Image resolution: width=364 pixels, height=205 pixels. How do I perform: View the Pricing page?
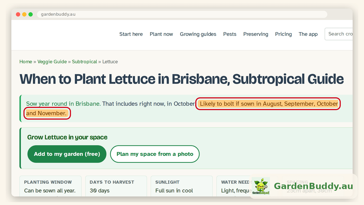tap(284, 34)
